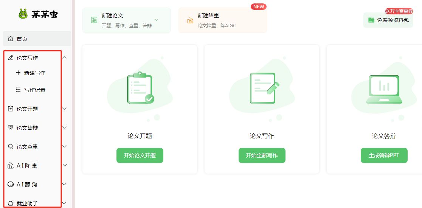Select 就业助手 sidebar label
The image size is (422, 208).
pyautogui.click(x=27, y=203)
